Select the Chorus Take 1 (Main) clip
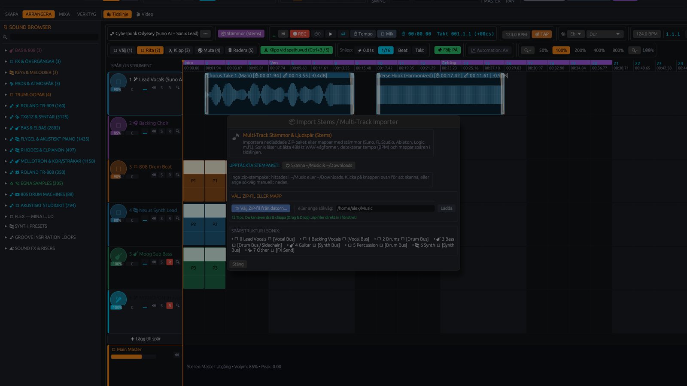The image size is (687, 386). 280,93
